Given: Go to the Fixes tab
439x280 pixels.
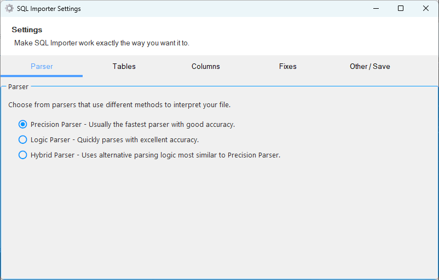Looking at the screenshot, I should [x=288, y=66].
